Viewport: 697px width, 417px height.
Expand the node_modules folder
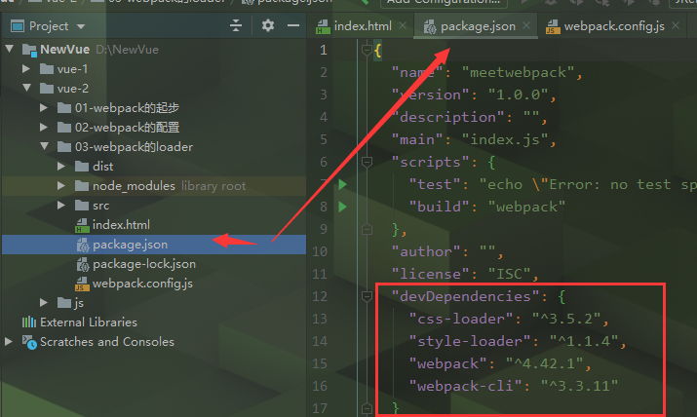click(61, 186)
